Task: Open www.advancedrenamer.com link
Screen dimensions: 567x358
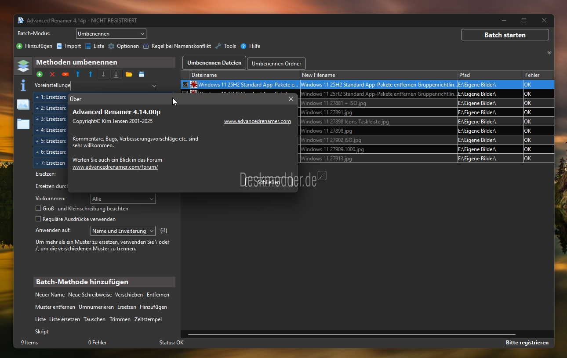Action: coord(258,121)
